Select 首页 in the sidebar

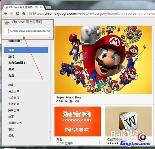point(26,50)
